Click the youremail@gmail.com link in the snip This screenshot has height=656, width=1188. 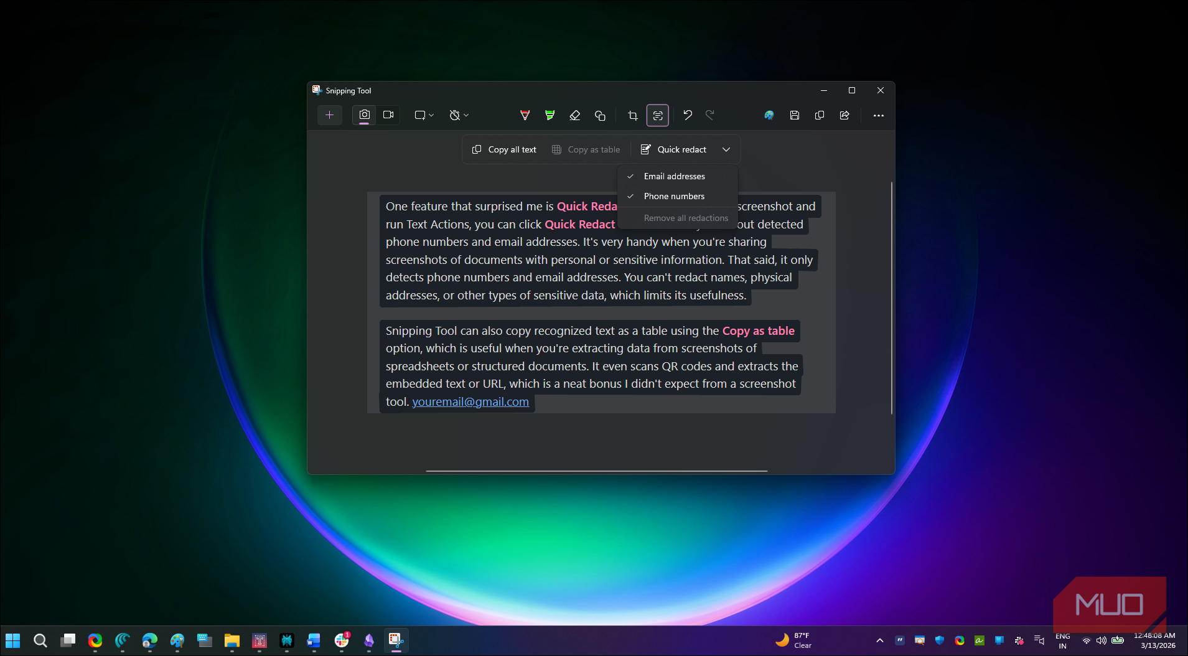point(470,401)
